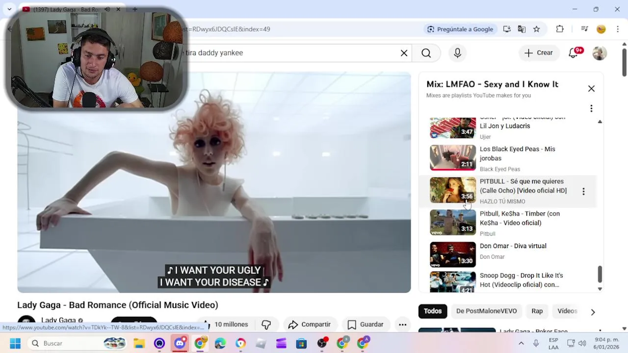Open Chrome media controls icon

tap(584, 29)
